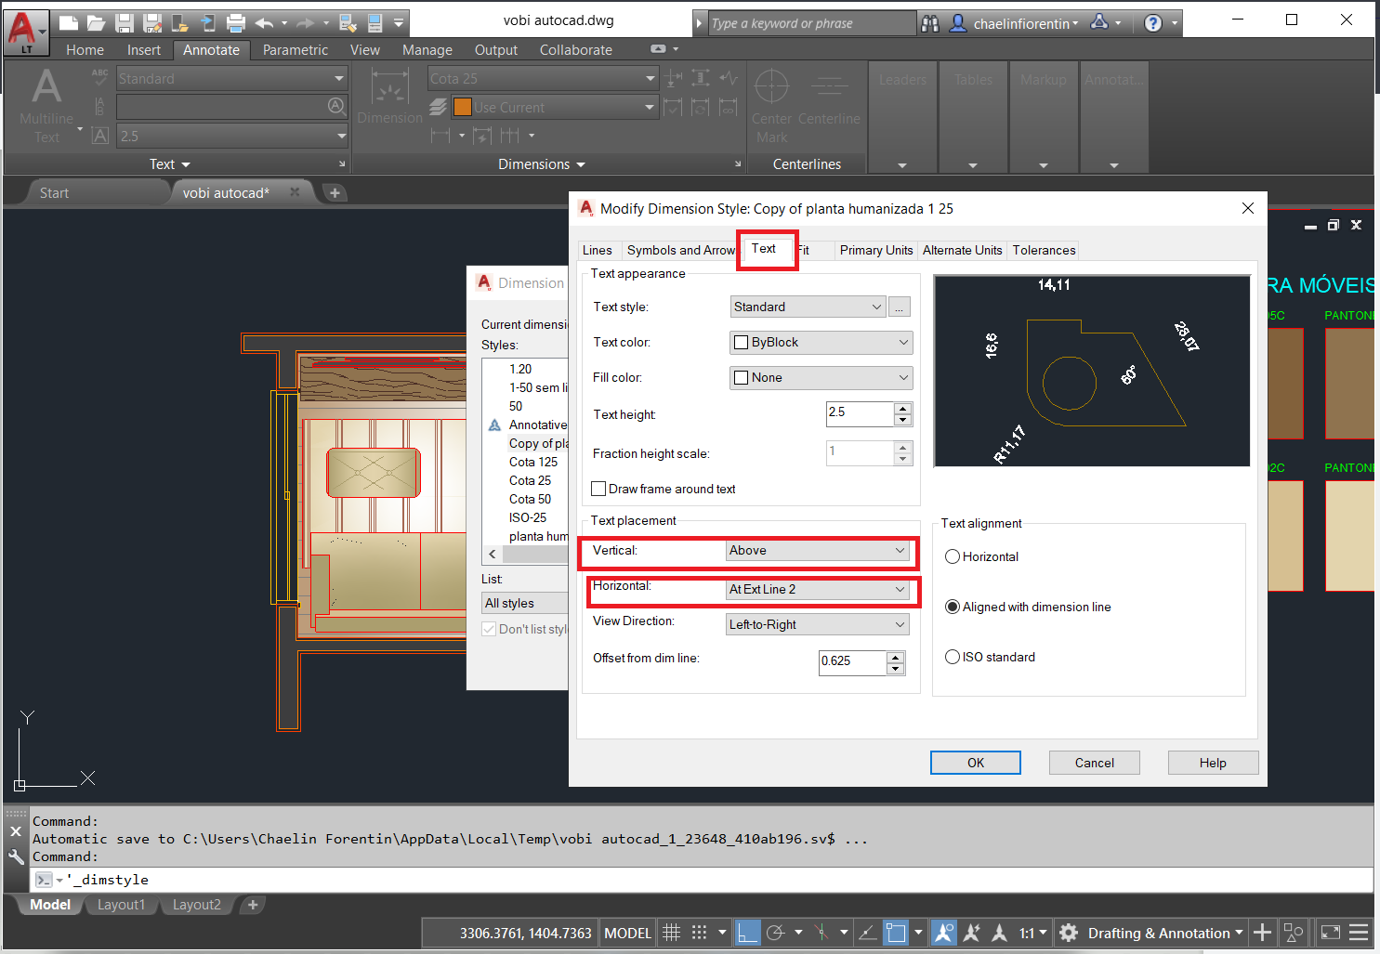Open the View Direction dropdown
This screenshot has width=1380, height=954.
817,624
